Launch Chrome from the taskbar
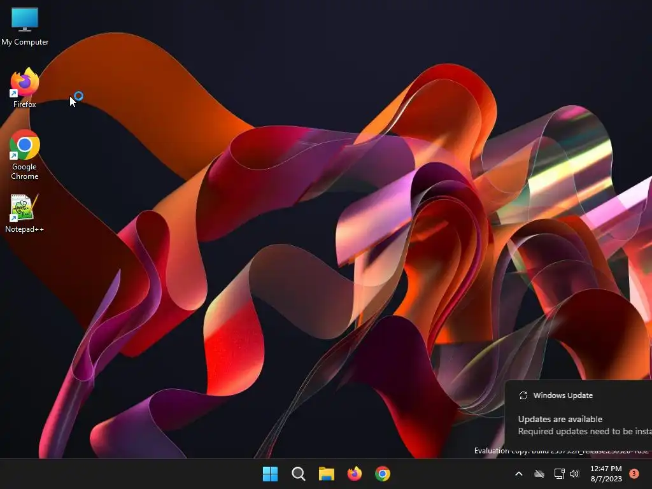This screenshot has height=489, width=652. (x=383, y=474)
